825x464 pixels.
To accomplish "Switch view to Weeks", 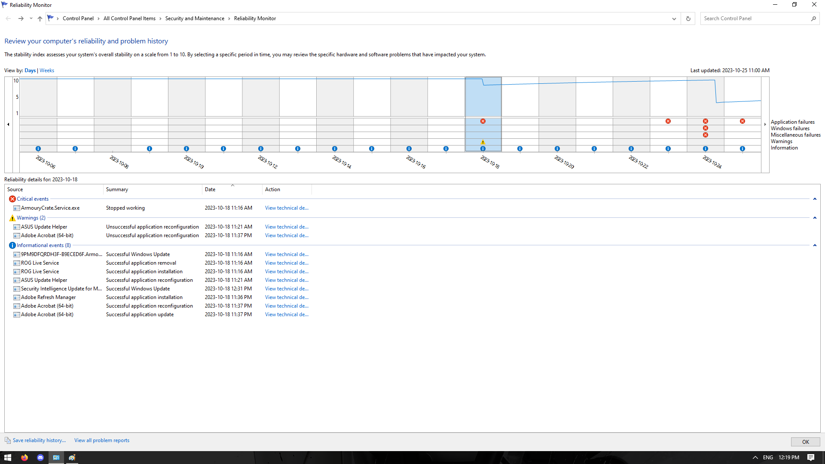I will point(46,70).
